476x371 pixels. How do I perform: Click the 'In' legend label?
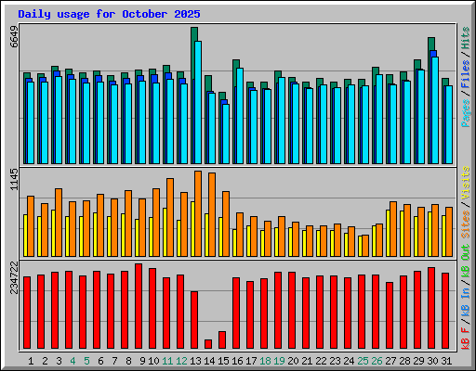click(466, 293)
